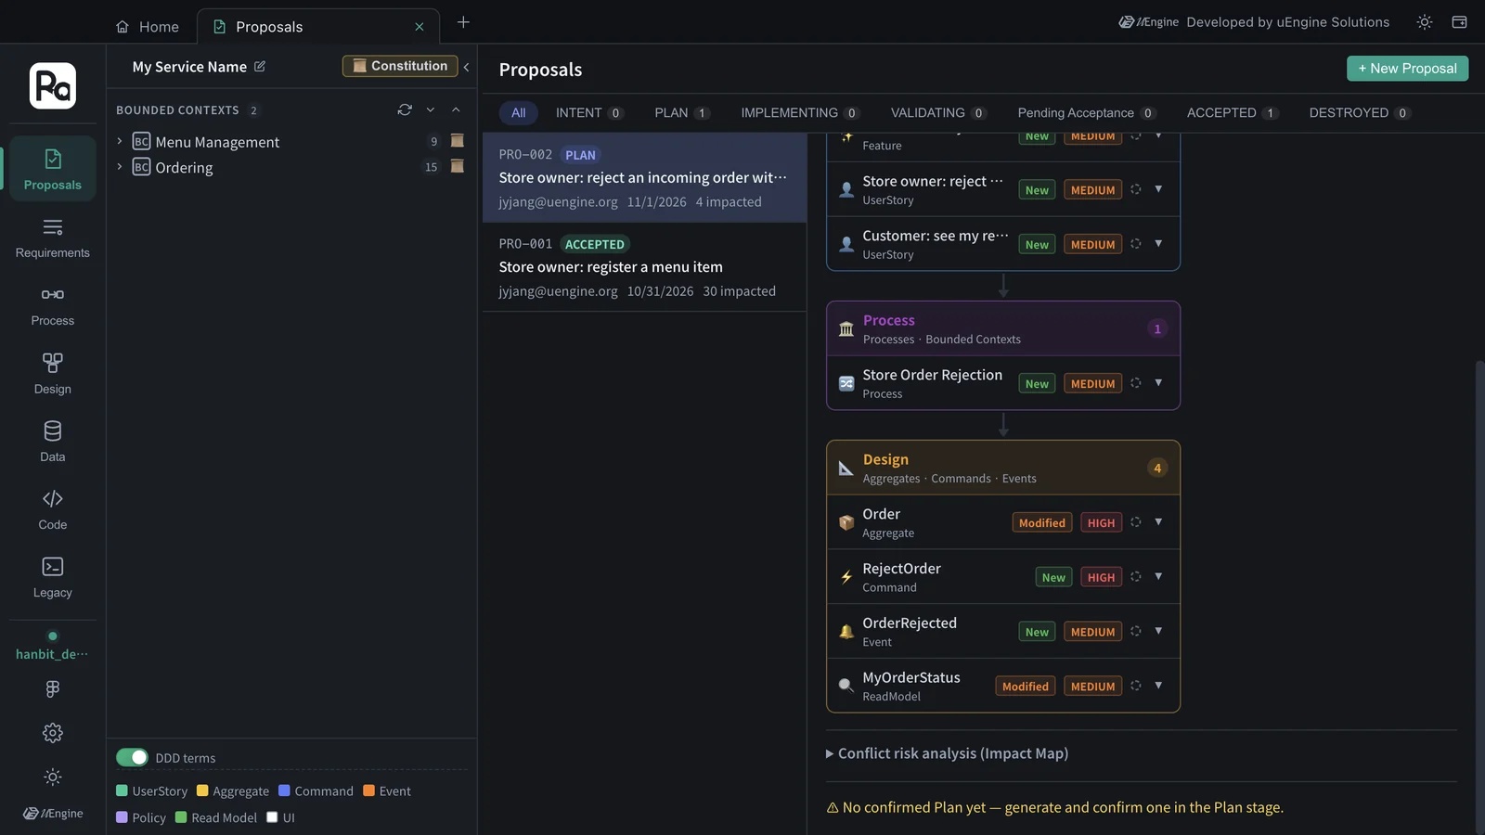Screen dimensions: 1485x835
Task: Expand the Ordering bounded context
Action: tap(120, 167)
